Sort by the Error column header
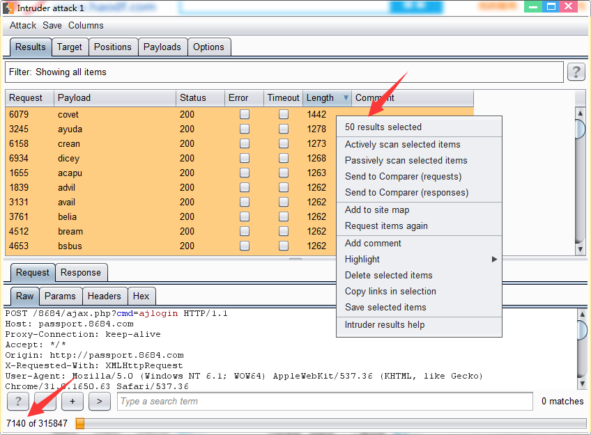Image resolution: width=591 pixels, height=435 pixels. point(244,98)
